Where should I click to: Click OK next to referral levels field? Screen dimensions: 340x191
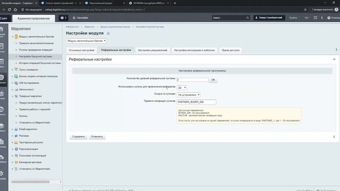pyautogui.click(x=213, y=80)
